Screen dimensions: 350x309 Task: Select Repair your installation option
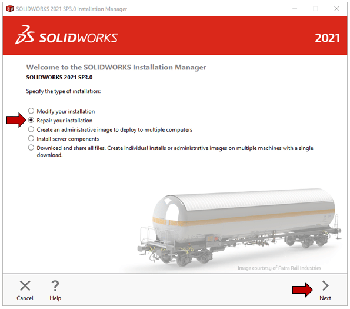[31, 120]
